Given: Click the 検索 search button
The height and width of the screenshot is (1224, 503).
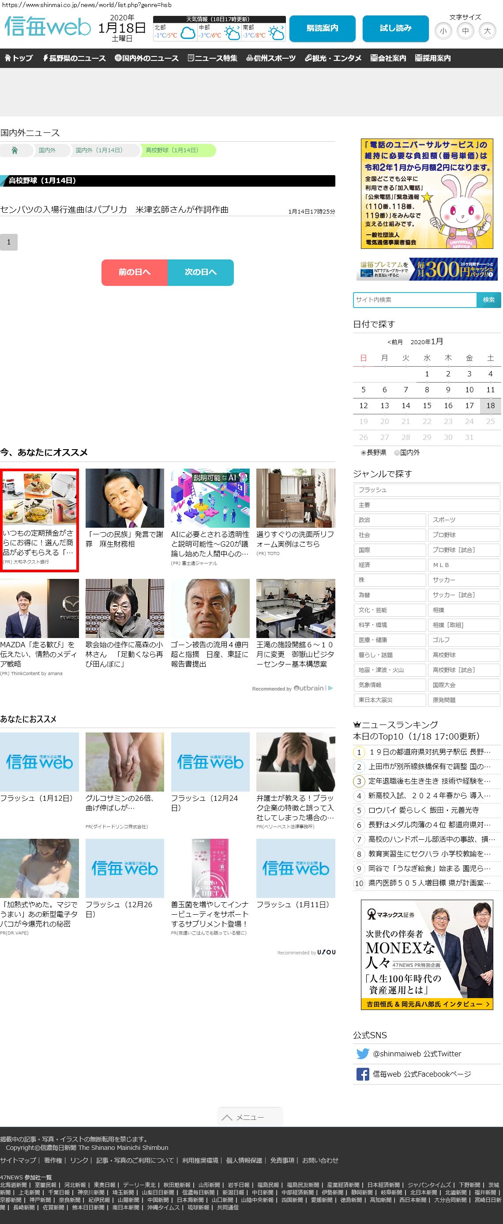Looking at the screenshot, I should [x=488, y=300].
